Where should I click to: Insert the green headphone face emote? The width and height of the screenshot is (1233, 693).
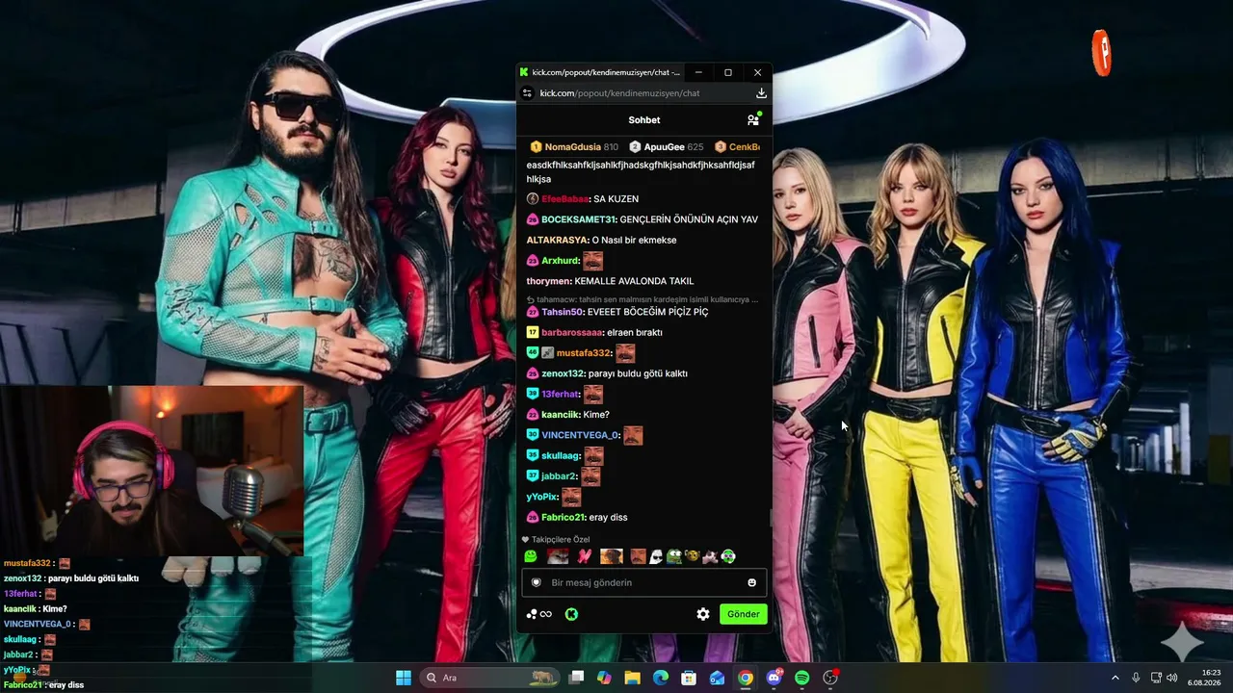728,556
